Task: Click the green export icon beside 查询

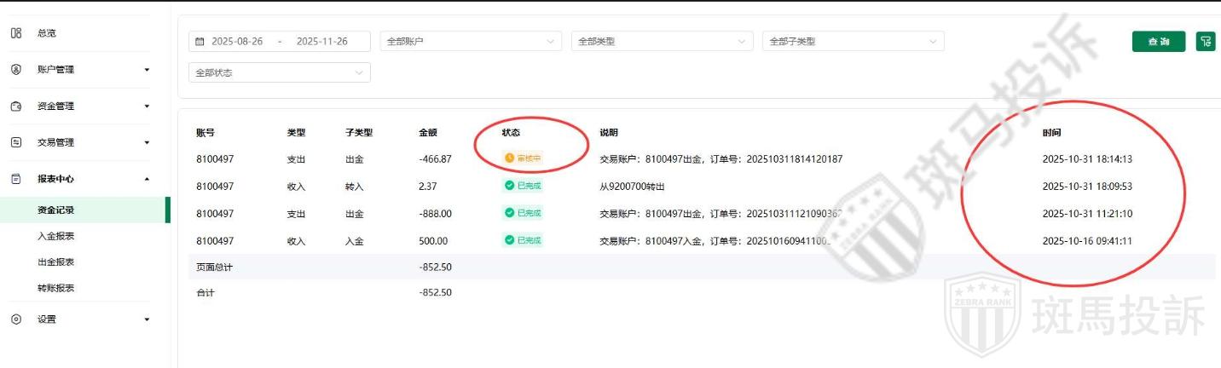Action: (x=1205, y=42)
